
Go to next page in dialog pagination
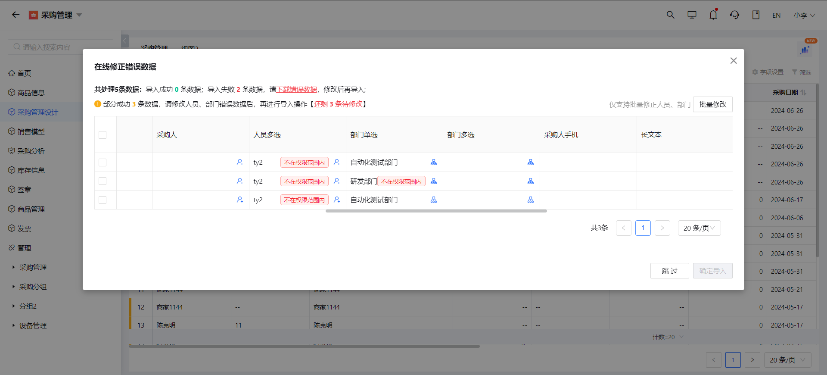662,228
